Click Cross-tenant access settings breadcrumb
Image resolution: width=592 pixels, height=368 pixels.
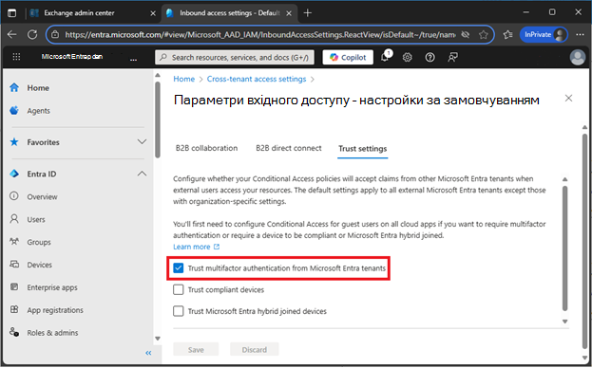(x=257, y=79)
